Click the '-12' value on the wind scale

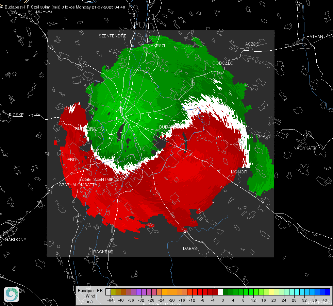click(x=192, y=300)
